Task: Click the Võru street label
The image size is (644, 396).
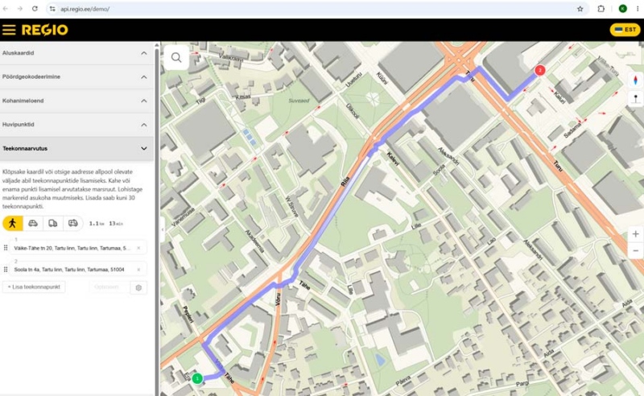Action: pyautogui.click(x=278, y=299)
